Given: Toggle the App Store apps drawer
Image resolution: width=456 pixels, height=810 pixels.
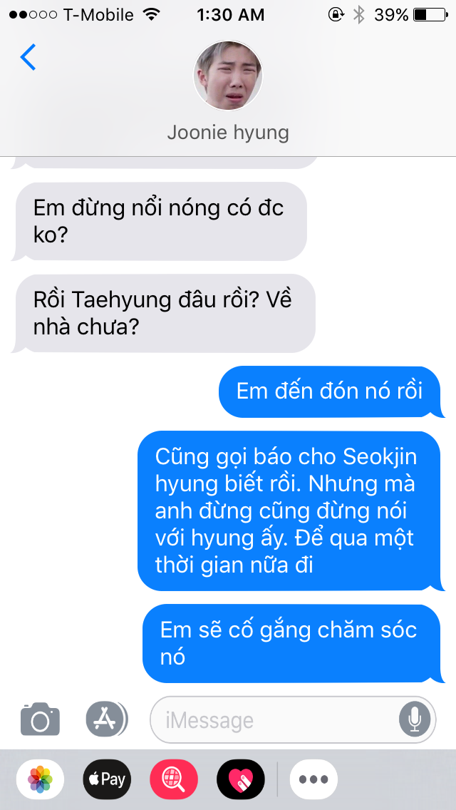Looking at the screenshot, I should pyautogui.click(x=107, y=719).
